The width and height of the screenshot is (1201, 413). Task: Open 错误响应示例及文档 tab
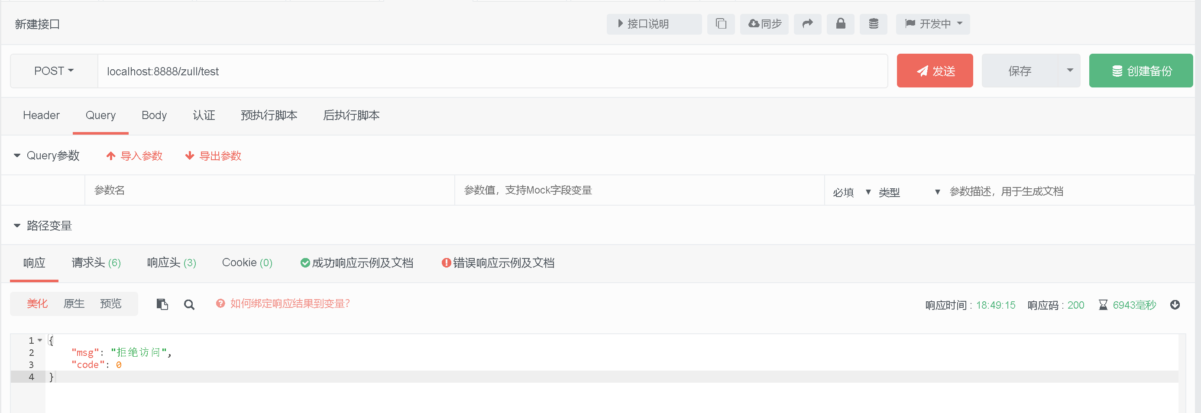click(x=498, y=262)
